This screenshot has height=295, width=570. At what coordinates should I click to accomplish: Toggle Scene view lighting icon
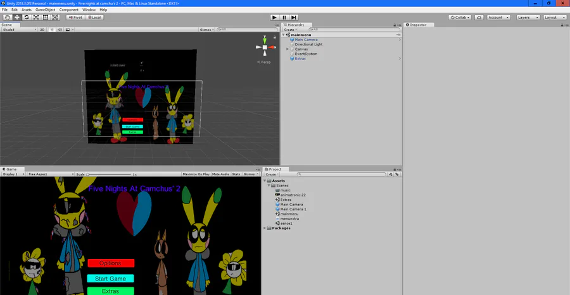click(x=52, y=30)
